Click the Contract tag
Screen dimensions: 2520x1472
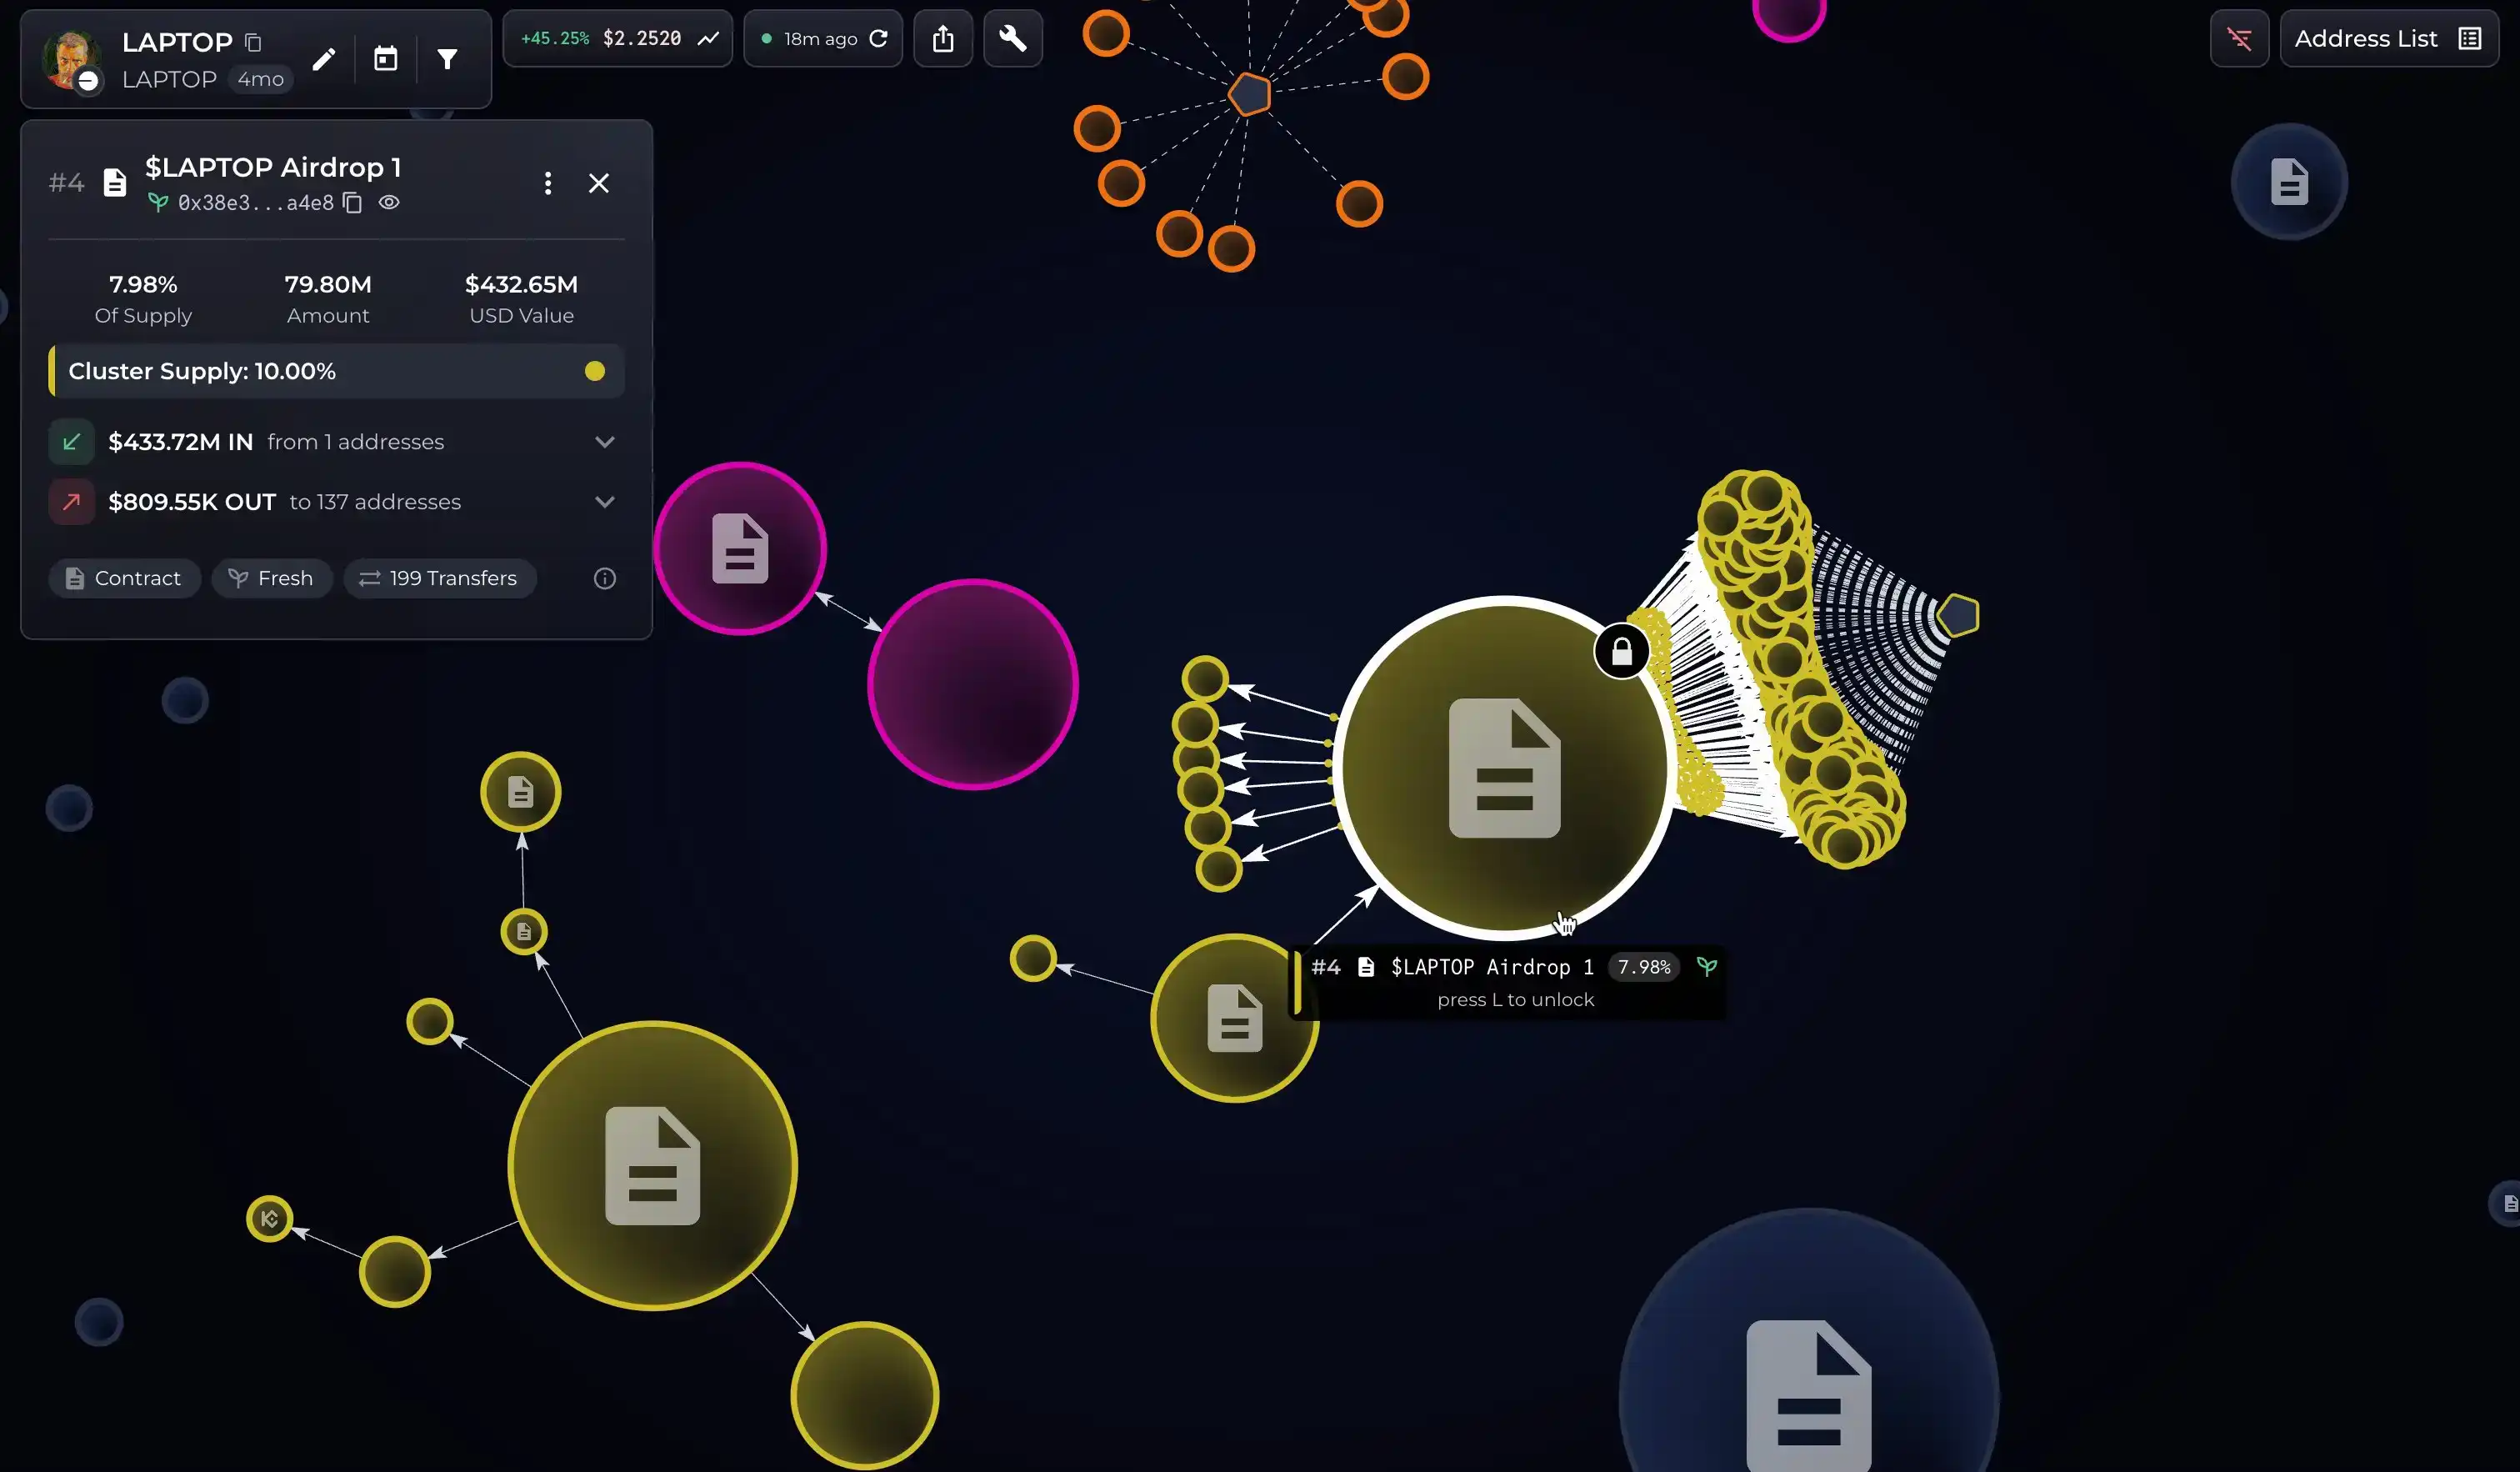click(x=124, y=578)
